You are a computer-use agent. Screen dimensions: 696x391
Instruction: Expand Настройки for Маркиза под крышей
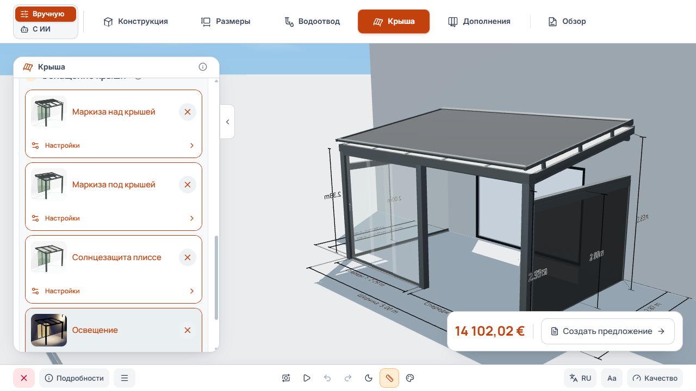114,218
